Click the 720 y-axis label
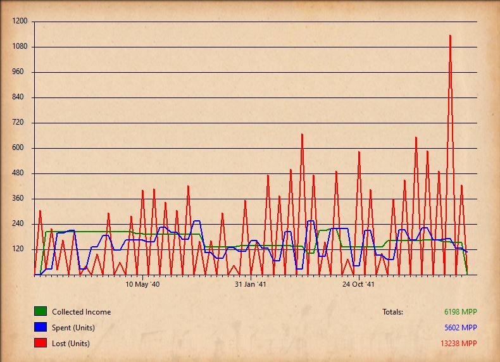 coord(18,123)
